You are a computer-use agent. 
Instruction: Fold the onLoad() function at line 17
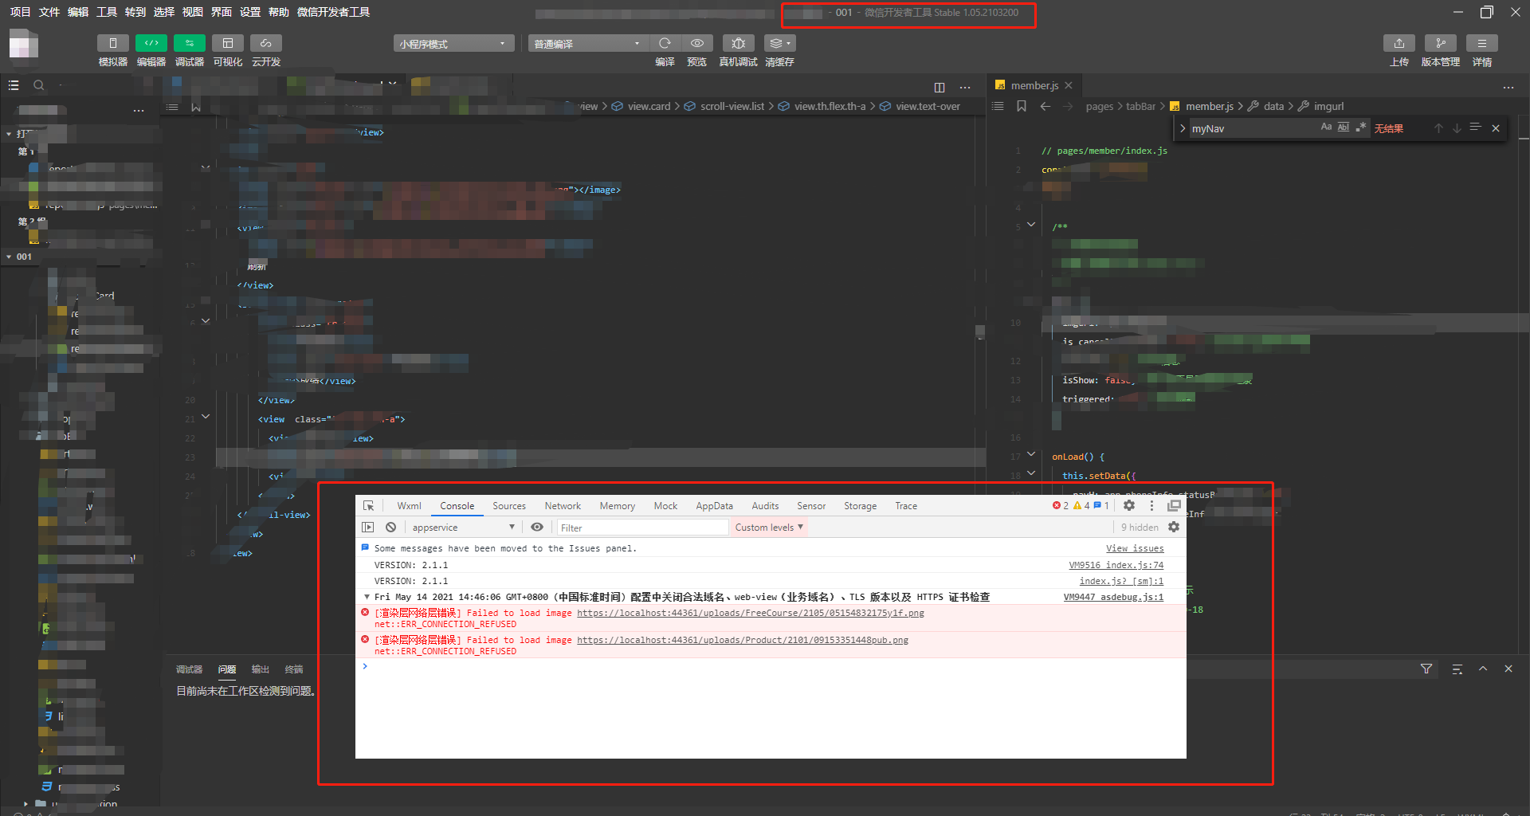tap(1031, 454)
